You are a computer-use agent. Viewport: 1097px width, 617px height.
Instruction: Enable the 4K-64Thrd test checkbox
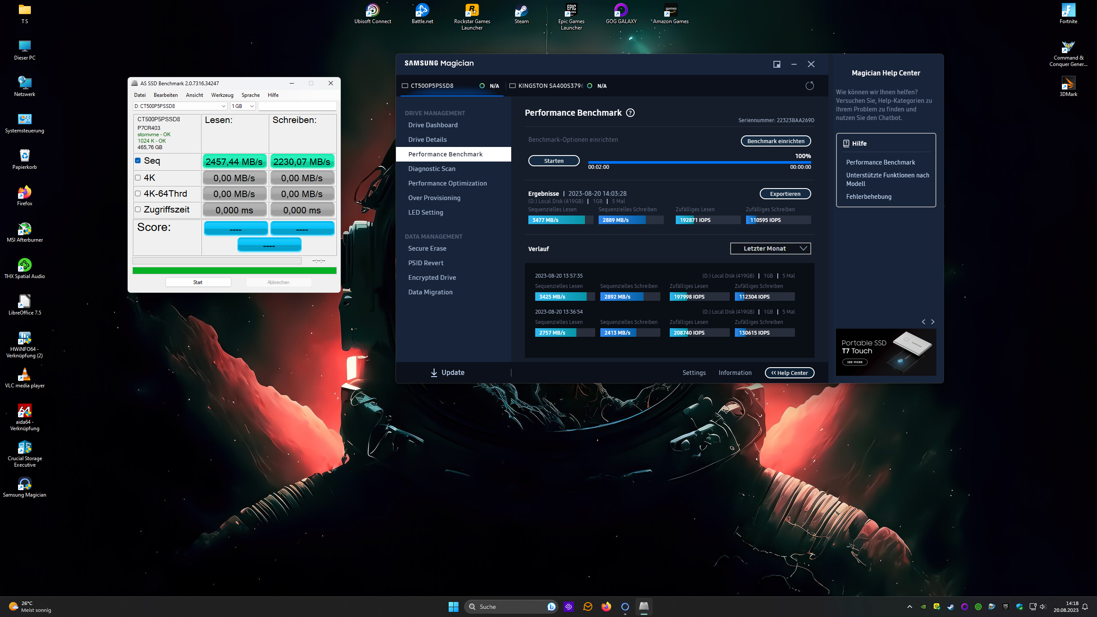click(x=138, y=194)
